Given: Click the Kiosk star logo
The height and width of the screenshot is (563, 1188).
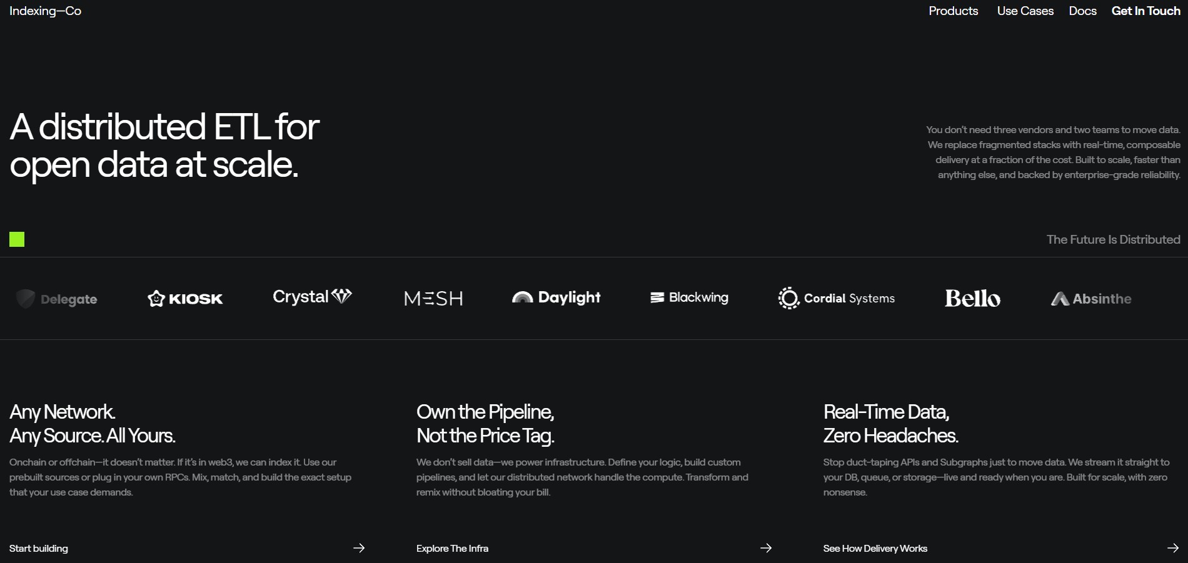Looking at the screenshot, I should pos(185,299).
